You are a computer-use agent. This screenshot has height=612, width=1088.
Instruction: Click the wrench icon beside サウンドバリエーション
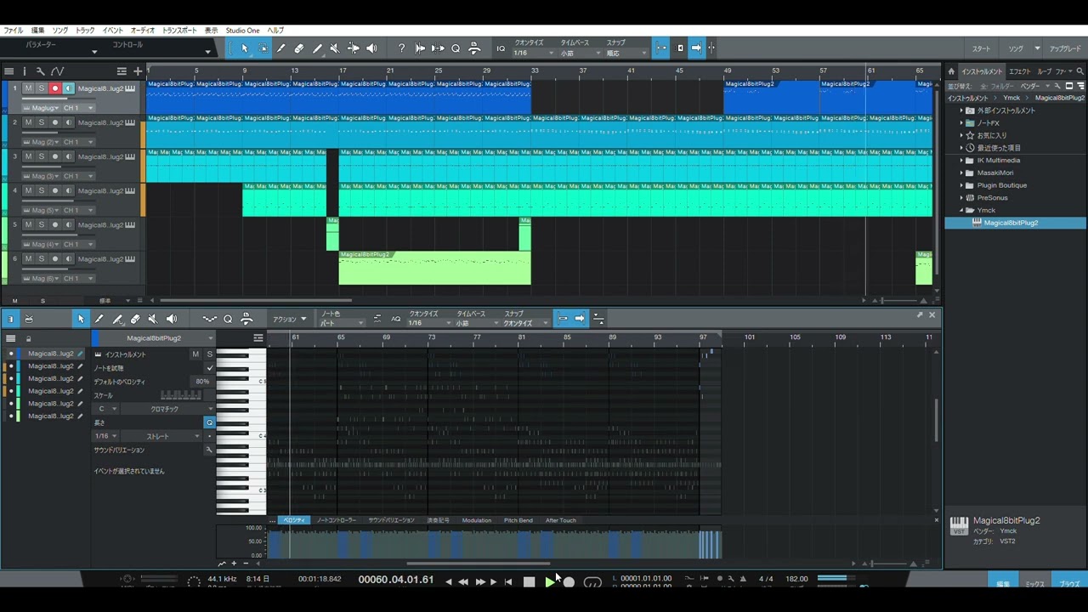209,450
